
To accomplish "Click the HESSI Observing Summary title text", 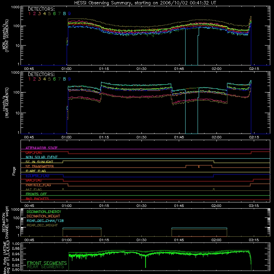I will point(145,3).
